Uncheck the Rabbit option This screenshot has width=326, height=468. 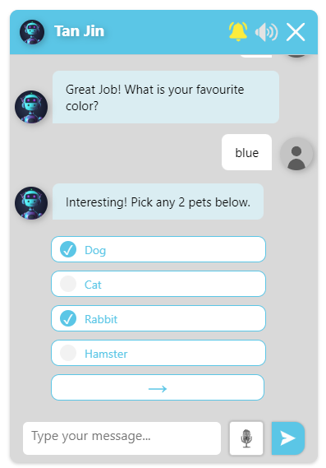pyautogui.click(x=158, y=318)
